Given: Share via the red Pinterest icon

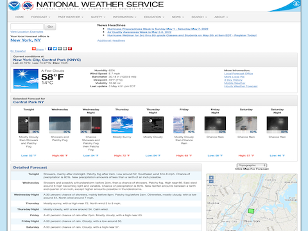Looking at the screenshot, I should tap(70, 49).
